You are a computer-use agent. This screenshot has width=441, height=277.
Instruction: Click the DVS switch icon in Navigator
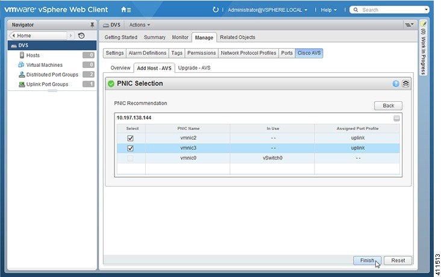[14, 46]
